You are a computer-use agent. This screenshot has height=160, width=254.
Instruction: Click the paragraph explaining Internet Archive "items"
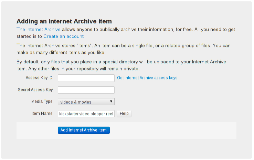(x=124, y=49)
